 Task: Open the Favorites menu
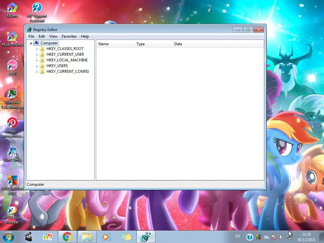pos(69,36)
